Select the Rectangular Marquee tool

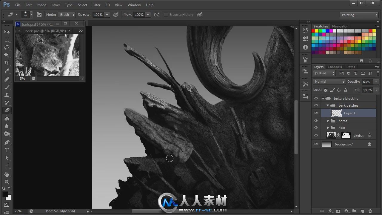pyautogui.click(x=7, y=39)
